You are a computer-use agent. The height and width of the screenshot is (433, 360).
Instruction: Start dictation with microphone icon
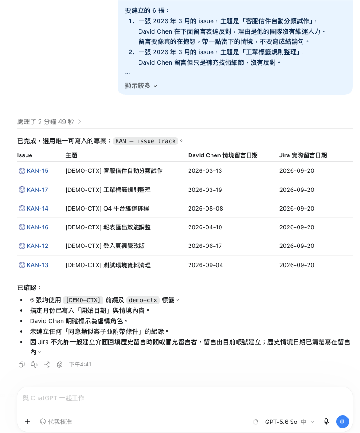pos(326,422)
